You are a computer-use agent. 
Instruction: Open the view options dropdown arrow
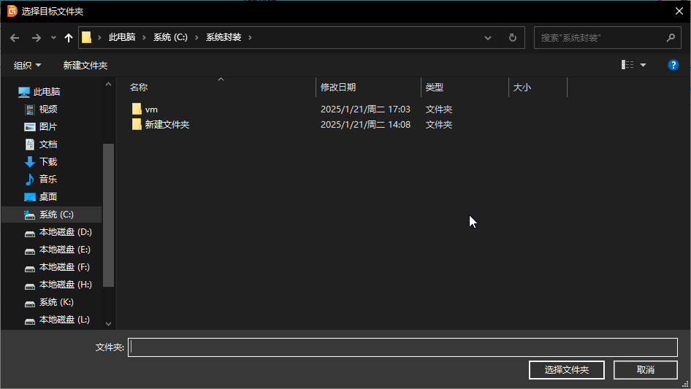pyautogui.click(x=643, y=66)
